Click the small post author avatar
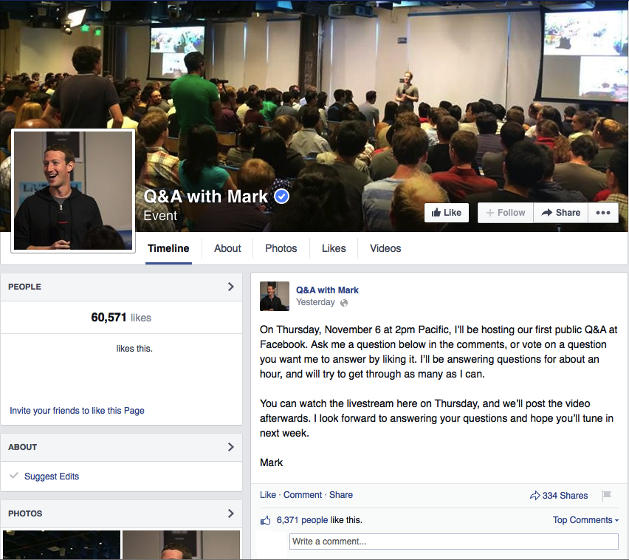This screenshot has width=629, height=560. [x=275, y=296]
